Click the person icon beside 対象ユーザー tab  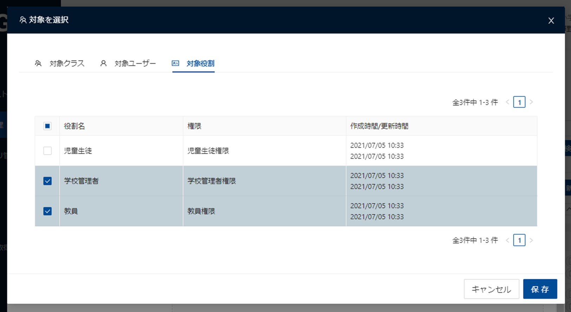click(x=103, y=63)
